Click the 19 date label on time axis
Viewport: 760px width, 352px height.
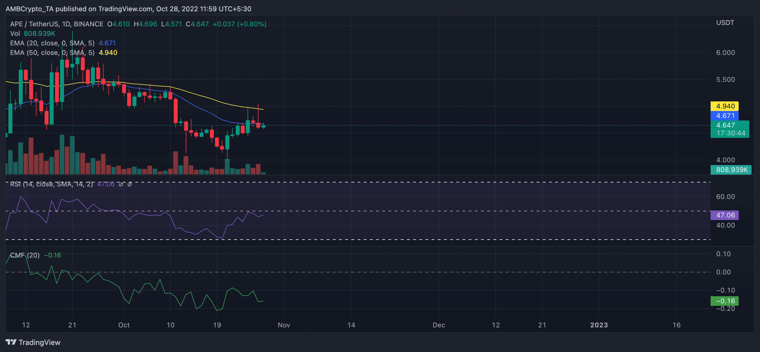point(217,325)
